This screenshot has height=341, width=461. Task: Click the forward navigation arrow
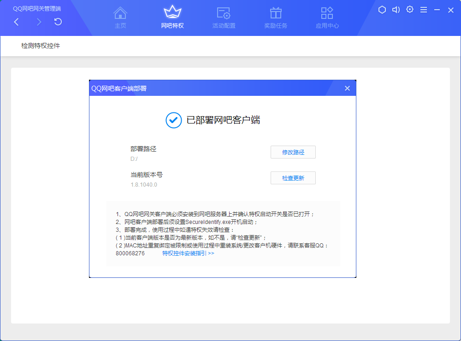pyautogui.click(x=39, y=21)
